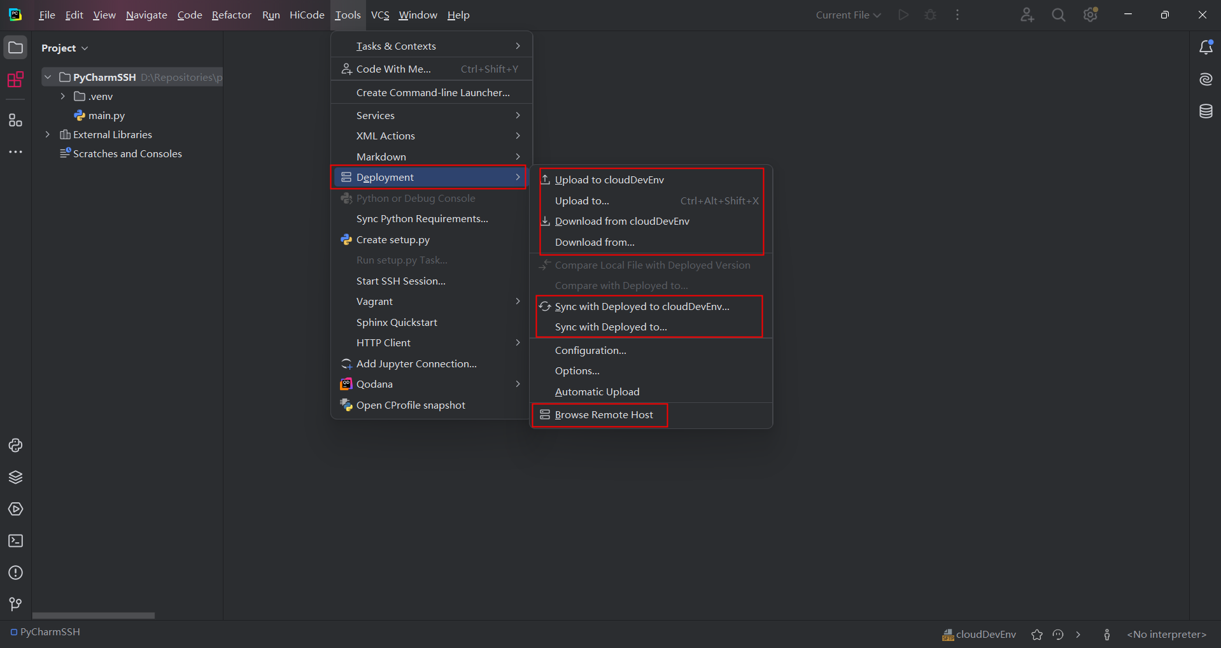Open Search Everywhere magnifier
The image size is (1221, 648).
(1059, 14)
